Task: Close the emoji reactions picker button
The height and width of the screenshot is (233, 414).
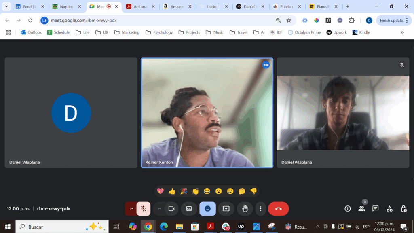Action: (207, 209)
